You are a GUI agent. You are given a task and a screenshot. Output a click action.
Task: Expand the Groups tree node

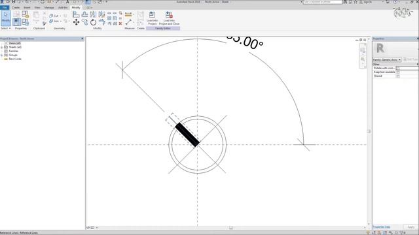[x=1, y=55]
